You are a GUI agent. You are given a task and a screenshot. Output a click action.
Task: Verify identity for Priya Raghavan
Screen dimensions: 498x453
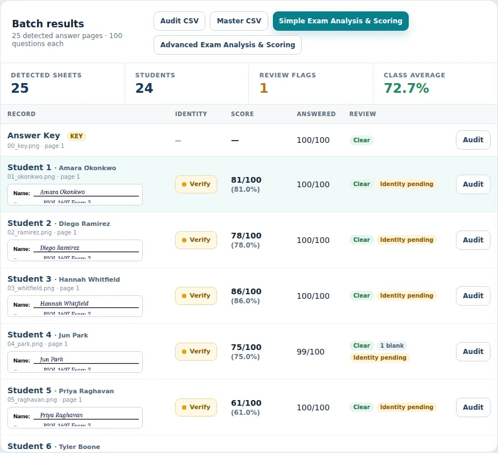click(196, 407)
